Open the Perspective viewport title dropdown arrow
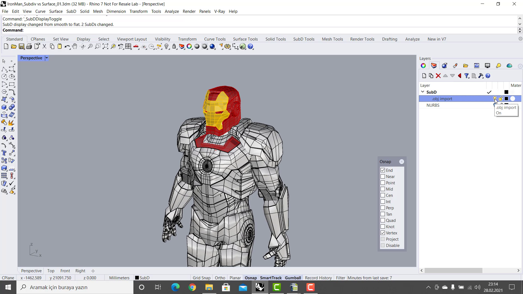 point(47,58)
